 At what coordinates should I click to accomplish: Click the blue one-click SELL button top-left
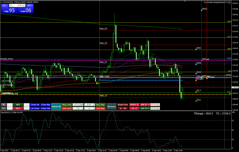[5, 6]
